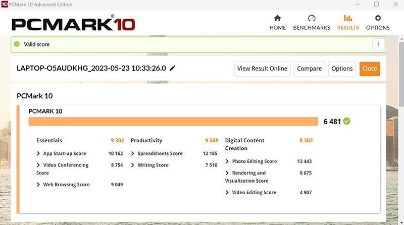The image size is (404, 225).
Task: Click the Video Editing value 4 907
Action: (x=306, y=192)
